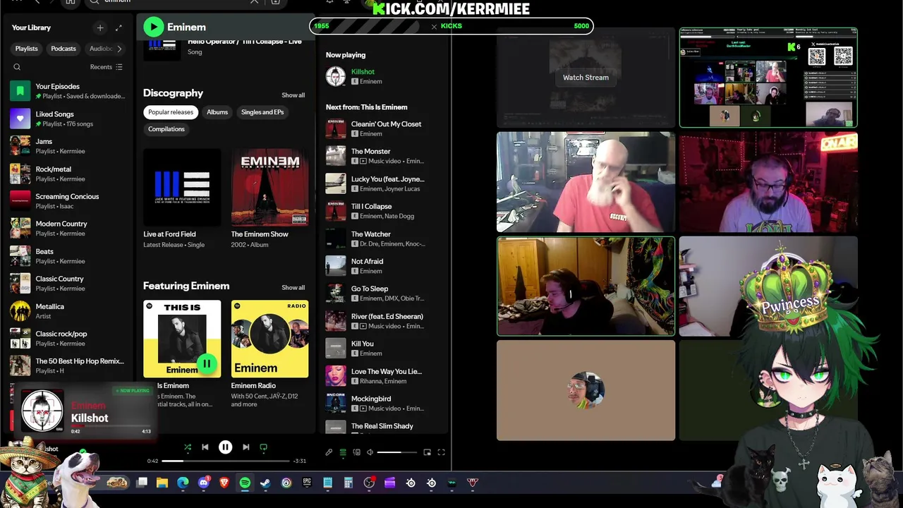The width and height of the screenshot is (903, 508).
Task: Skip to next track
Action: [246, 447]
